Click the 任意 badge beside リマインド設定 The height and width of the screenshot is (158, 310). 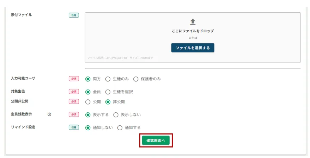point(74,127)
